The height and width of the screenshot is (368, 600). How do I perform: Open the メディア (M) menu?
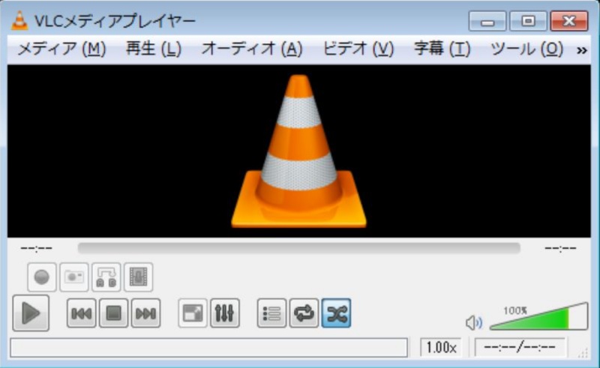[61, 49]
